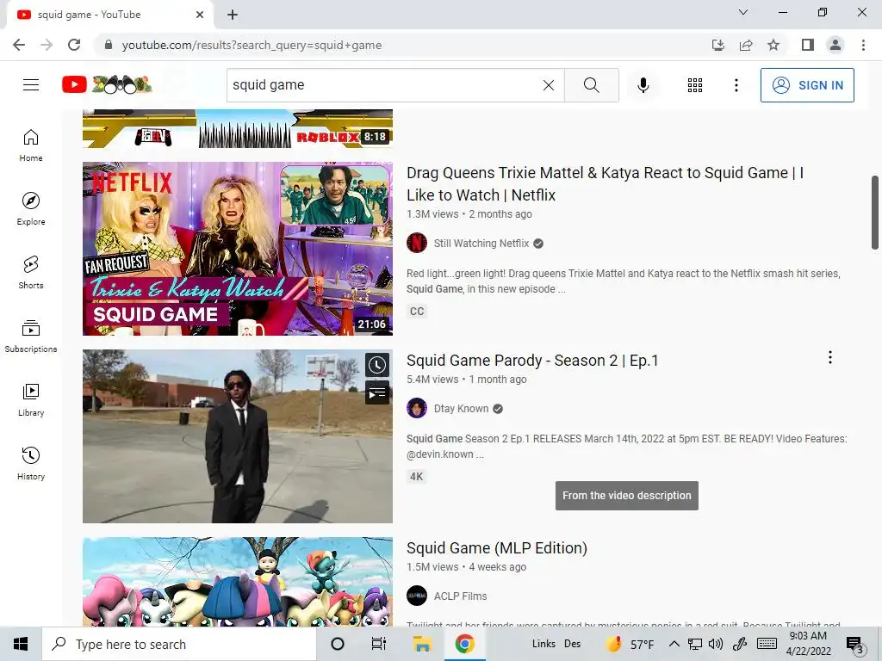Play the MLP Edition pony thumbnail

coord(238,582)
